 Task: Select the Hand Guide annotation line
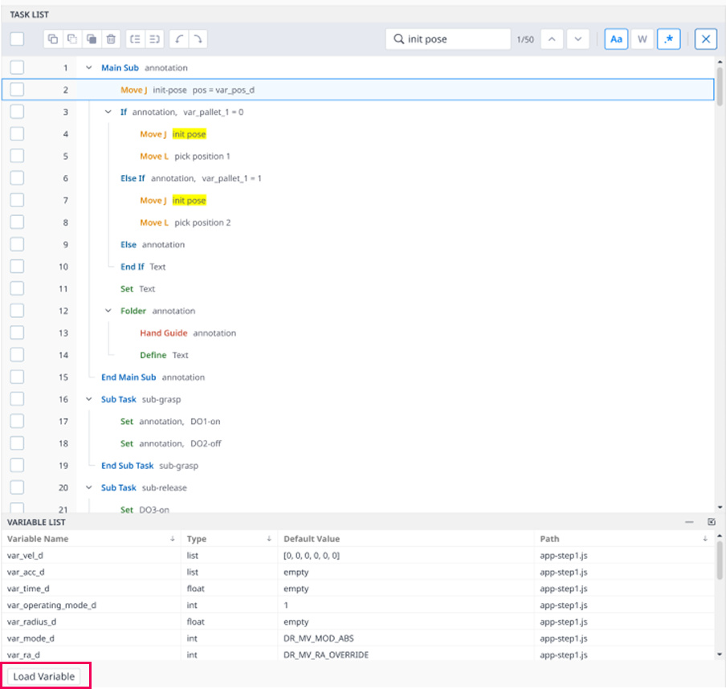[x=358, y=333]
